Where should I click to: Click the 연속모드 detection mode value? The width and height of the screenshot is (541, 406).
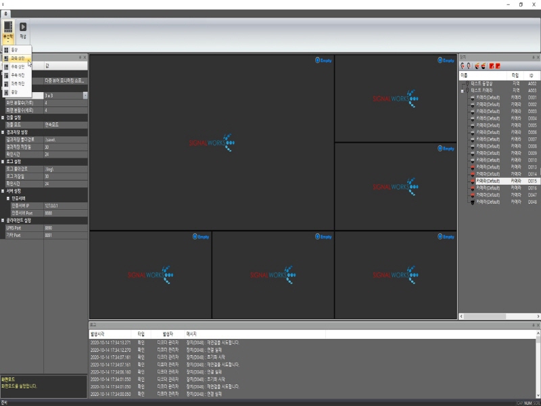(x=66, y=125)
